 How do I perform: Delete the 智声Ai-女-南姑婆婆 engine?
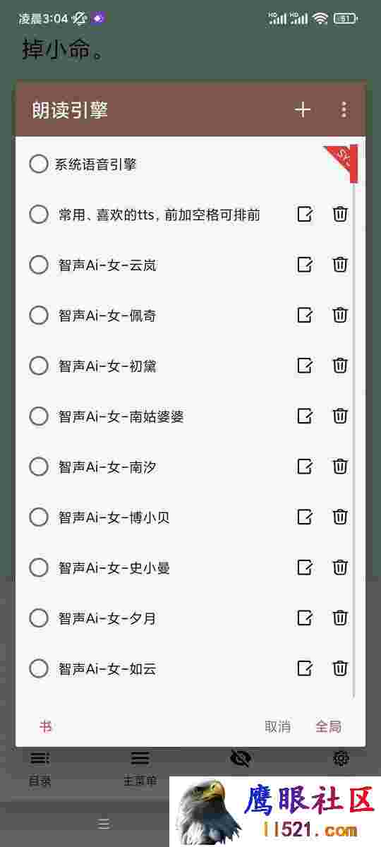[340, 416]
